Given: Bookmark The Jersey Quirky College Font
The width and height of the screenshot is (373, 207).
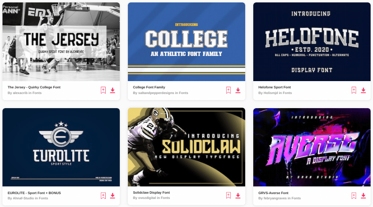Looking at the screenshot, I should (x=103, y=90).
